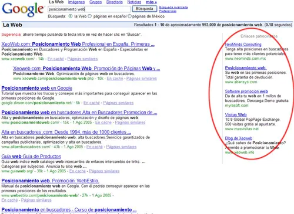The width and height of the screenshot is (294, 214).
Task: Open 'En caché' for www.guiaweb.org result
Action: pos(78,171)
